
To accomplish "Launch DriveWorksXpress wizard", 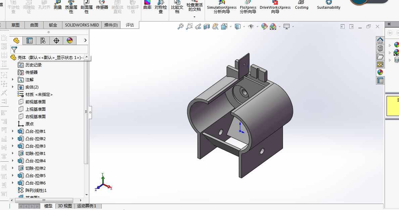I will click(x=275, y=7).
